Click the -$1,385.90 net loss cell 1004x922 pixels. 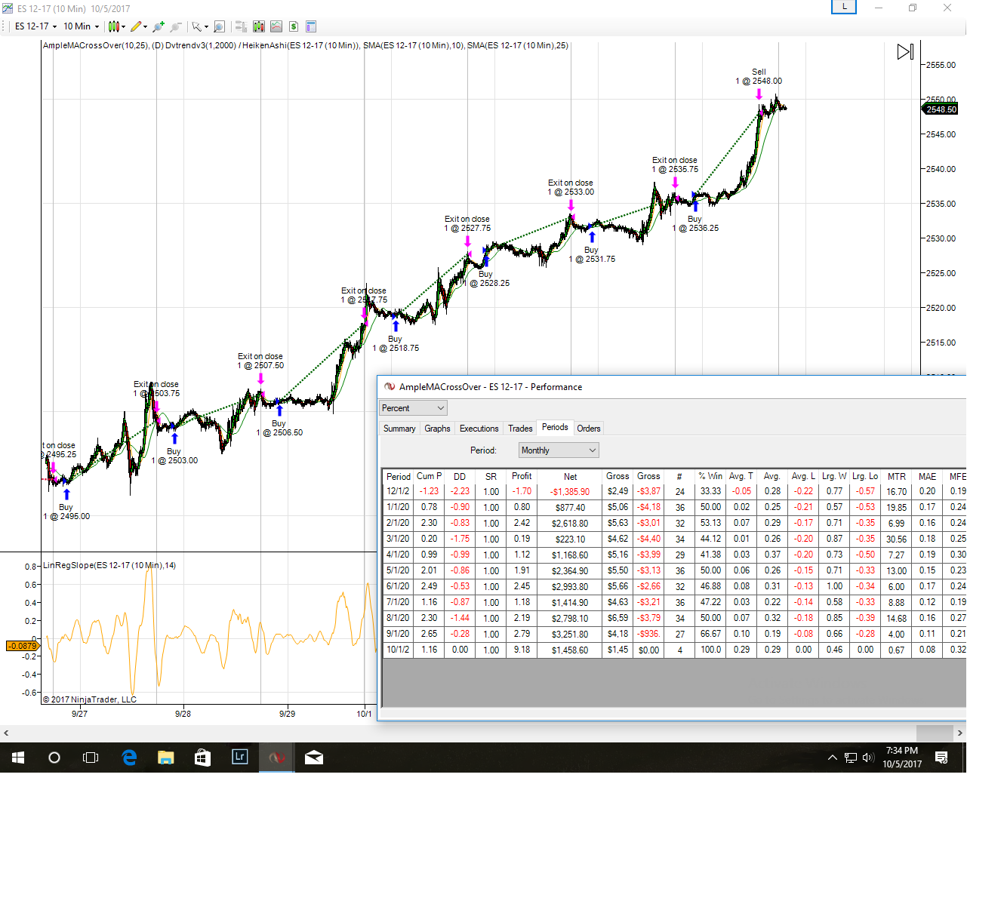(x=570, y=491)
